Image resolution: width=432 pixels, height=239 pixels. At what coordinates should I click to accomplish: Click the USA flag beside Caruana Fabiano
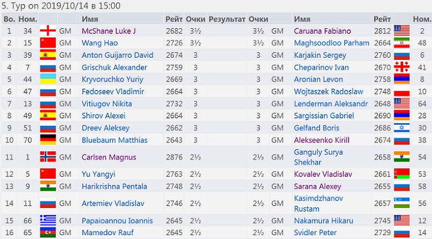401,30
